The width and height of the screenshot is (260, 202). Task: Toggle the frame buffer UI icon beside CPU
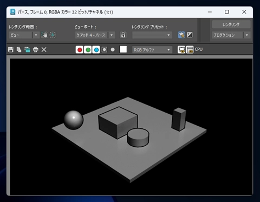click(190, 49)
